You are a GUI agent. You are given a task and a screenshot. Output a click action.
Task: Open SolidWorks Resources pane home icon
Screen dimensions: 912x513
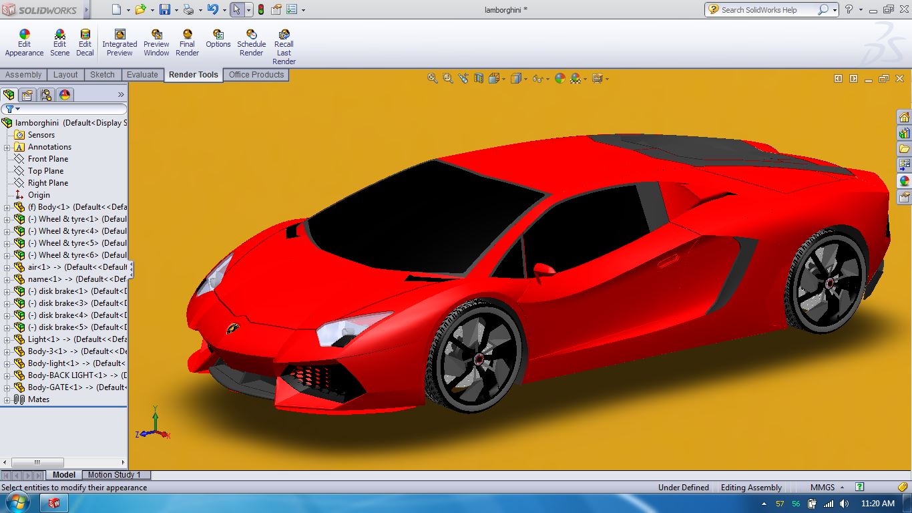(904, 118)
